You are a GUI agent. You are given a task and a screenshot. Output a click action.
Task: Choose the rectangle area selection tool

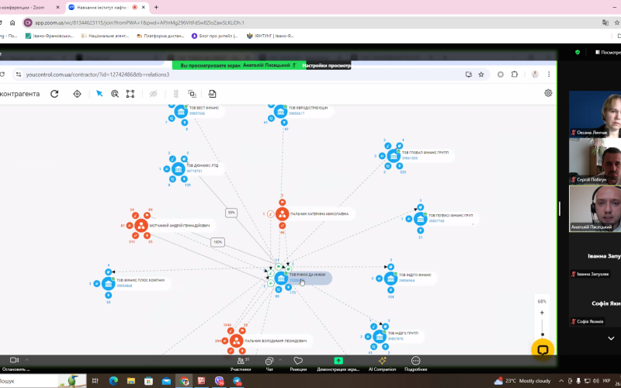click(130, 94)
